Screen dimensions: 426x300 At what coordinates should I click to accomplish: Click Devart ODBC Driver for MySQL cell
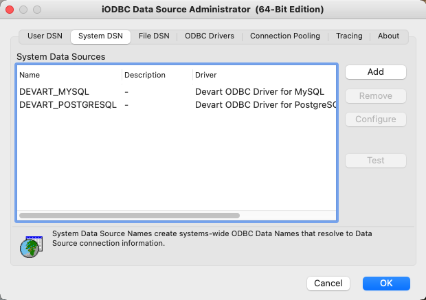pyautogui.click(x=260, y=92)
